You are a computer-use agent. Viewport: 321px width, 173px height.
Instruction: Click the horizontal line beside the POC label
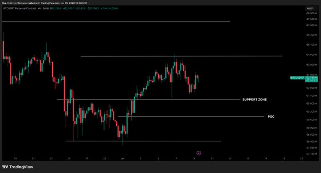(191, 117)
